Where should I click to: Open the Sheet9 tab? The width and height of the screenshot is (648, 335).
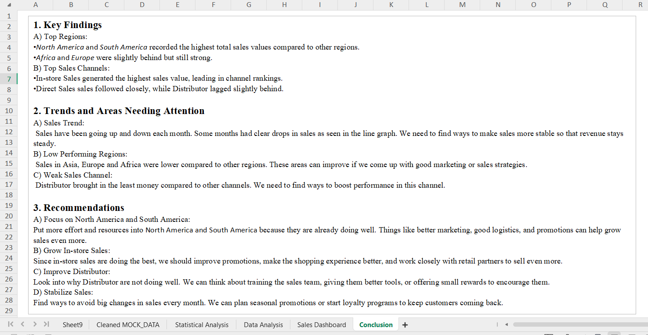[x=72, y=325]
